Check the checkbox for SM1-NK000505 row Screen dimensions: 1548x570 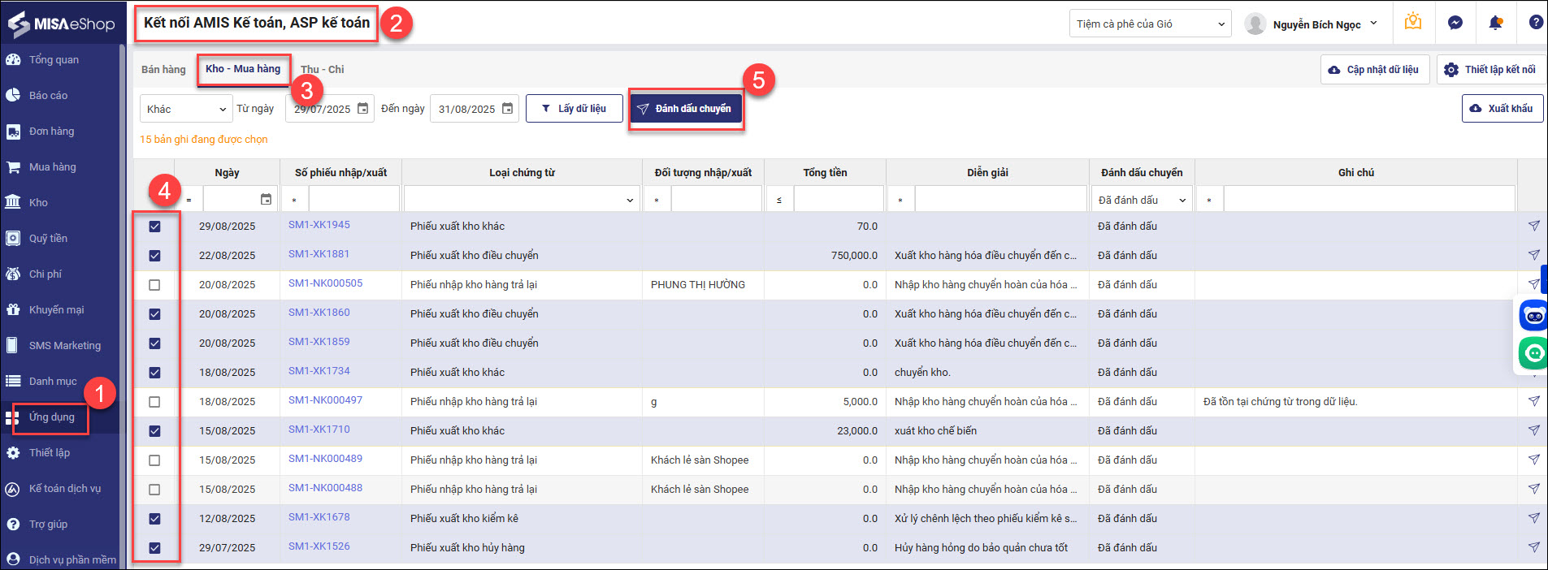tap(154, 285)
